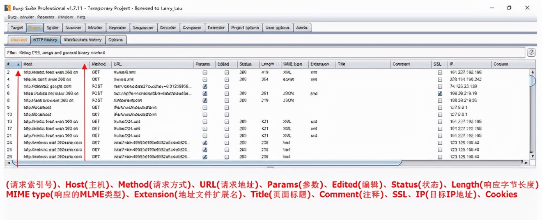
Task: Sort table by URL column header
Action: pos(153,64)
